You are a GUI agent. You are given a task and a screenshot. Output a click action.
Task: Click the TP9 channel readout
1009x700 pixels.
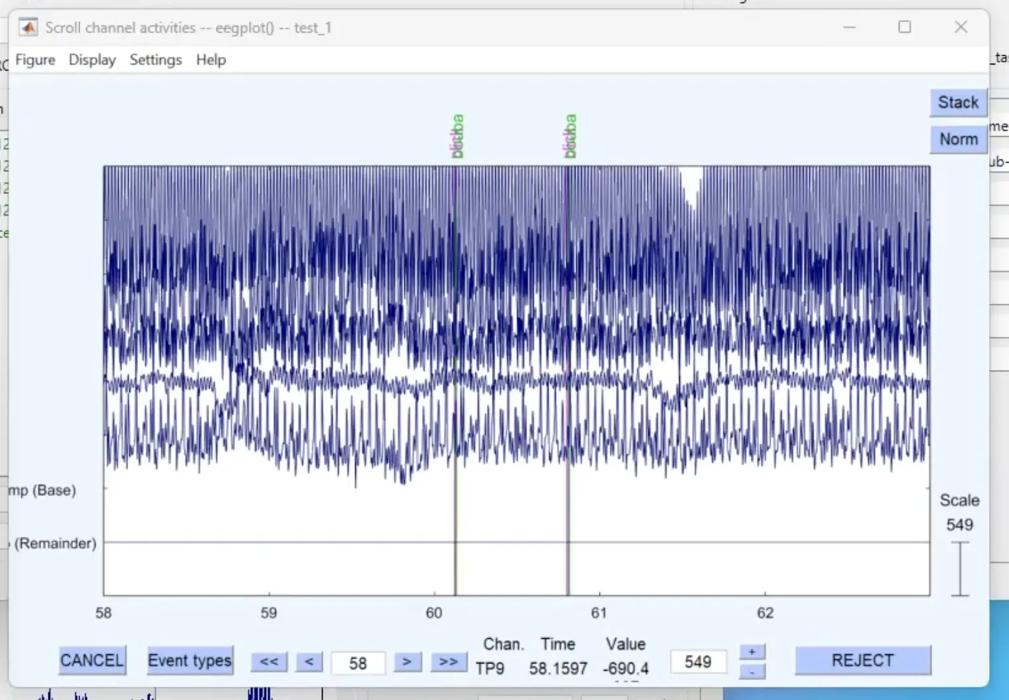pos(490,668)
